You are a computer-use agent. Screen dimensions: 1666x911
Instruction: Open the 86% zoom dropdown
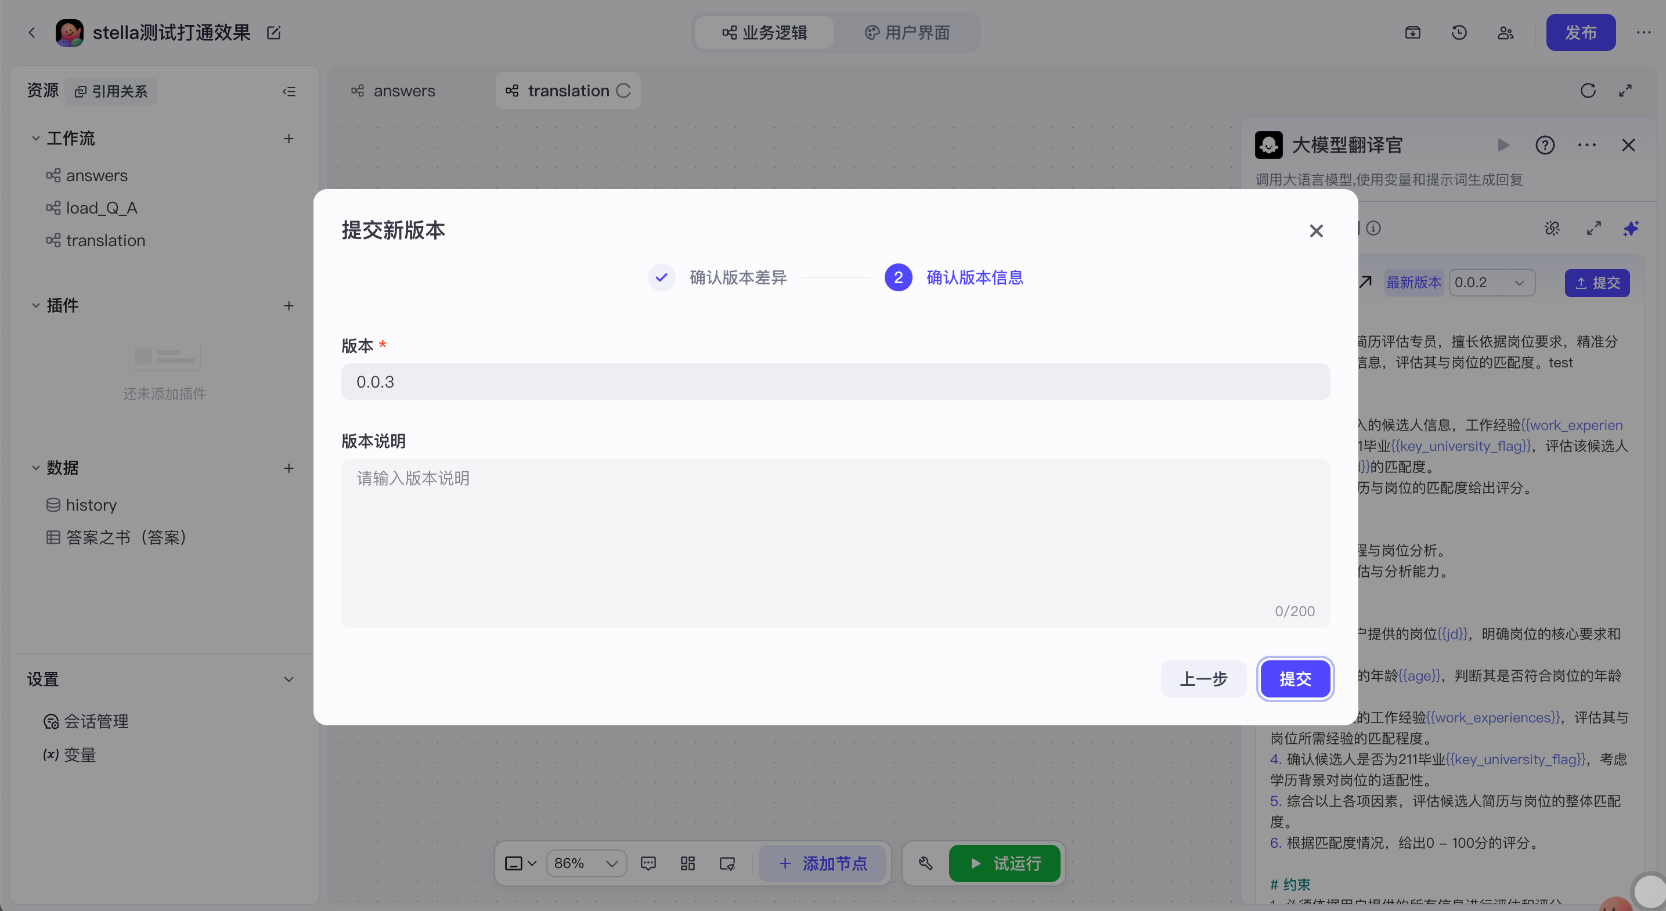point(586,863)
